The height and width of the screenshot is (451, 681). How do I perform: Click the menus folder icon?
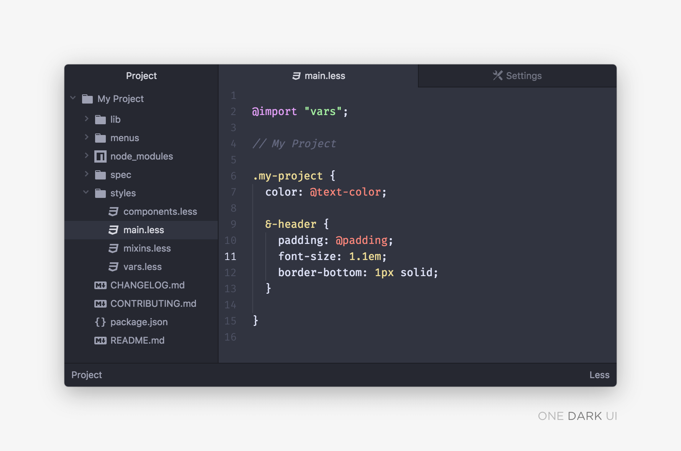pyautogui.click(x=100, y=138)
